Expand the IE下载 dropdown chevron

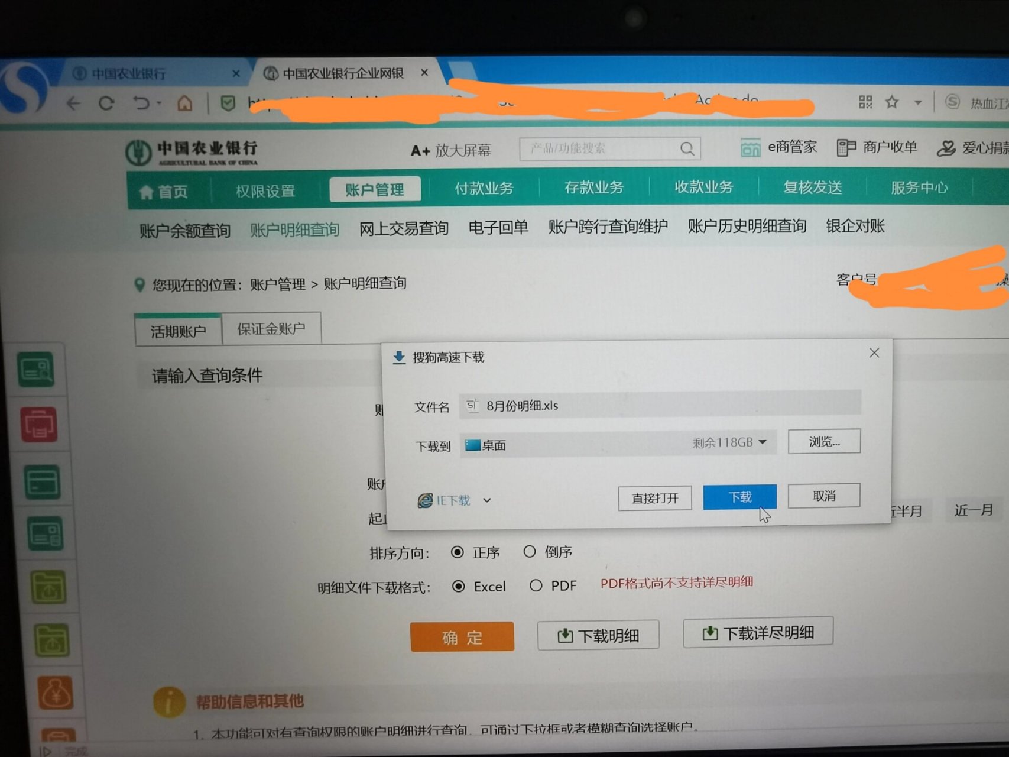click(x=486, y=500)
